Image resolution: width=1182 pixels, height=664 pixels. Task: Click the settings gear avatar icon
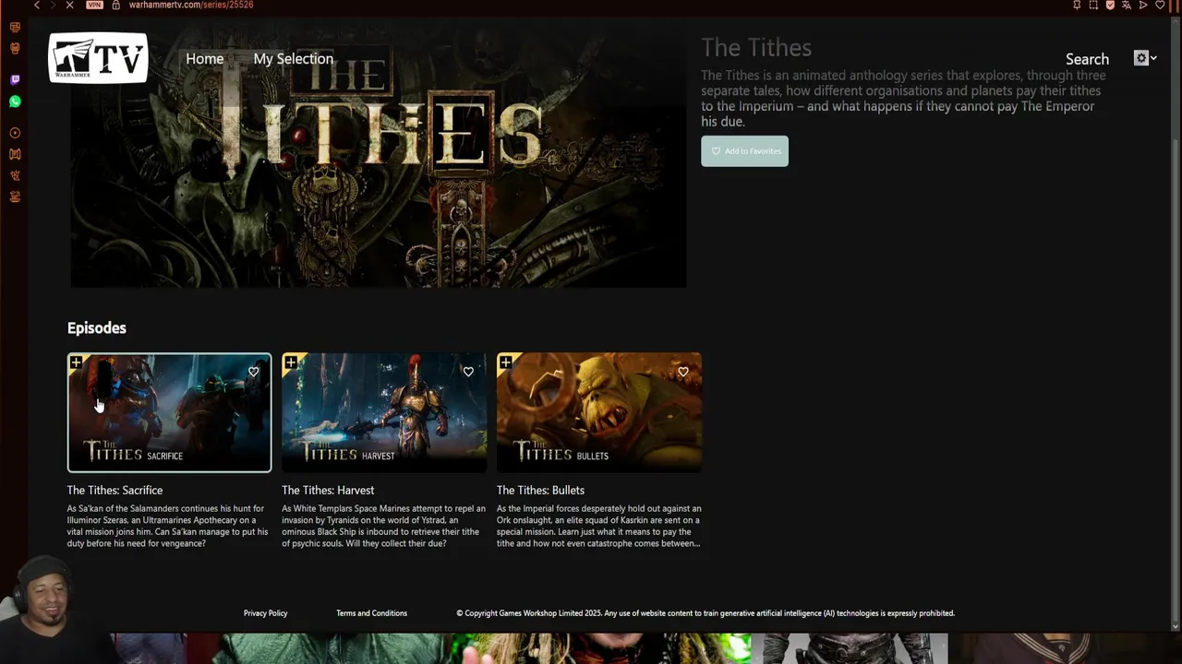tap(1141, 58)
